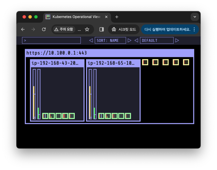Click the third yellow unassigned pod box
217x170 pixels.
[166, 62]
